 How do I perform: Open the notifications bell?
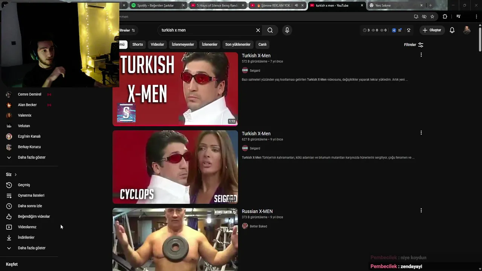tap(452, 30)
